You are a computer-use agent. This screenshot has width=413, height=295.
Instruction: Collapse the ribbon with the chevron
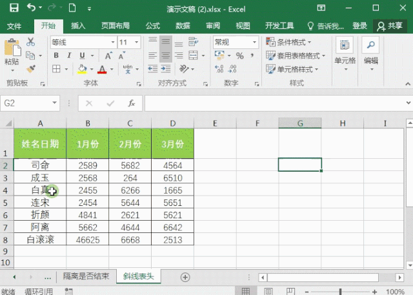[408, 84]
